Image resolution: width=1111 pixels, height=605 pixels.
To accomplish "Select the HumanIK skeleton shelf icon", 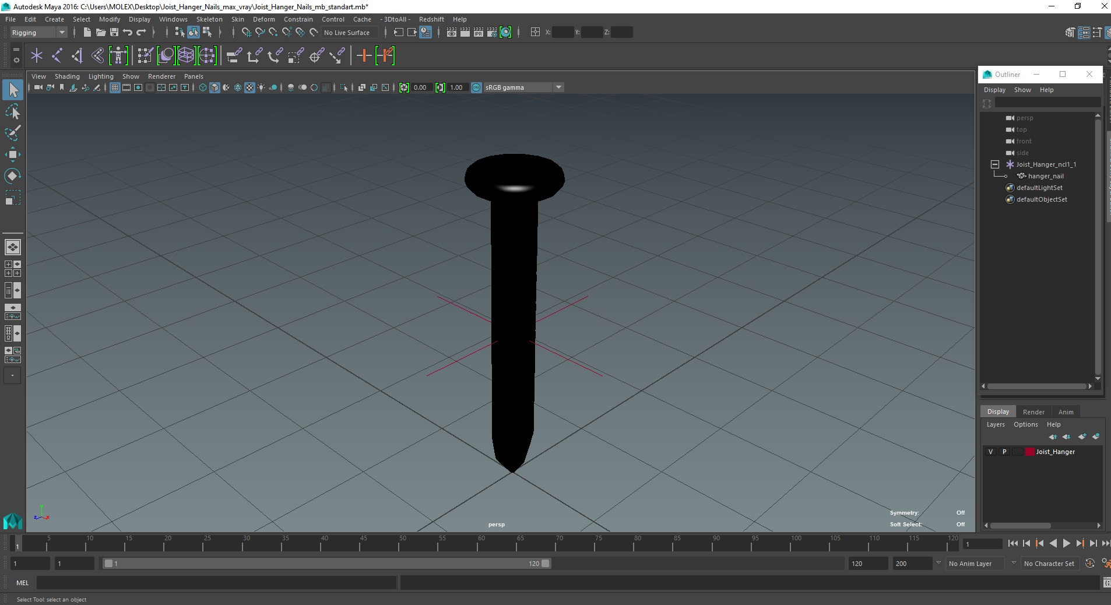I will pos(118,56).
